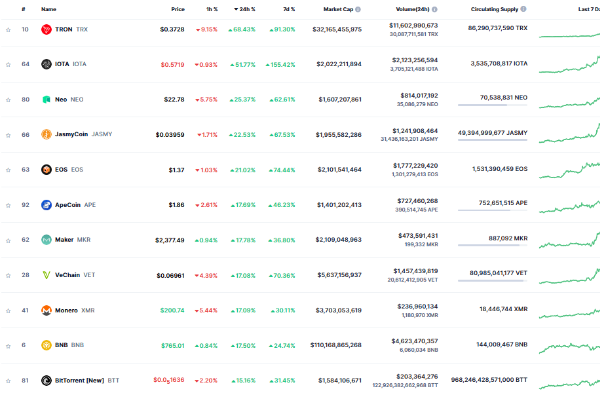This screenshot has height=393, width=606.
Task: Toggle the BNB watchlist star
Action: click(x=8, y=346)
